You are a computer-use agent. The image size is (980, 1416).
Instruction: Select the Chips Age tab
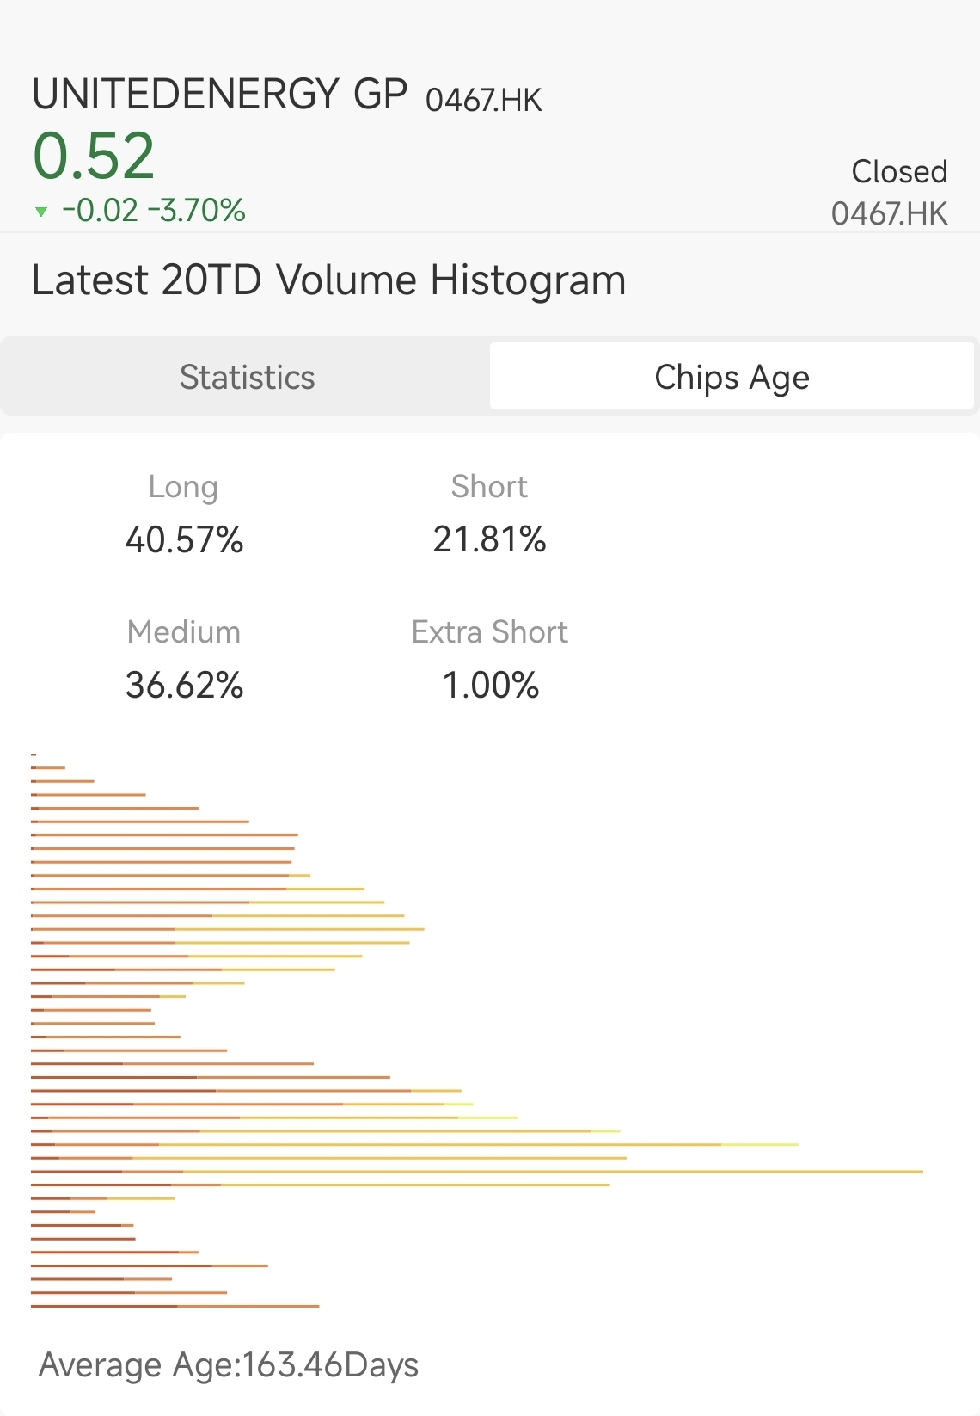point(732,377)
